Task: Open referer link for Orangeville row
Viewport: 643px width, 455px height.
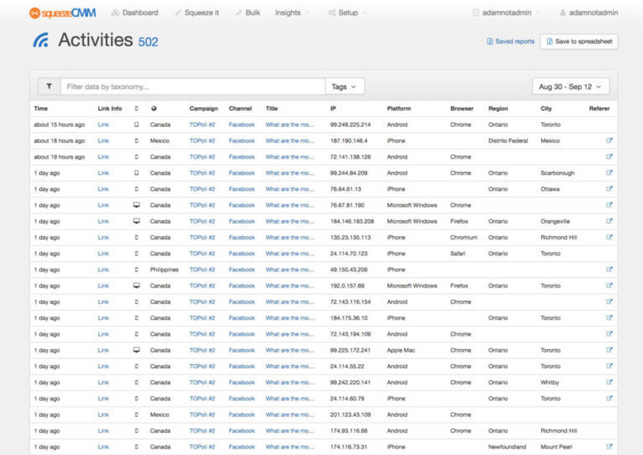Action: [x=609, y=221]
